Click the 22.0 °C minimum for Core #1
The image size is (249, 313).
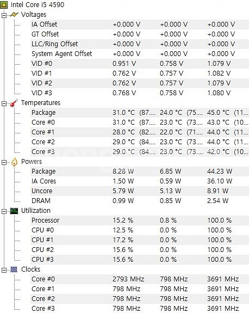171,132
